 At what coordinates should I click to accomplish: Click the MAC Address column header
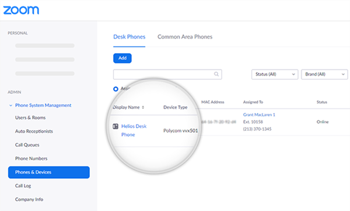(212, 102)
